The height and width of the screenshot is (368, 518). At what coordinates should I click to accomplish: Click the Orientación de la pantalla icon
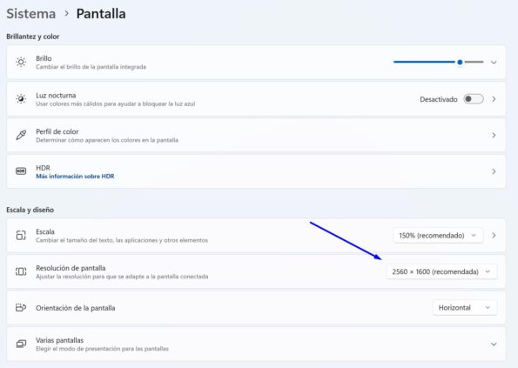pos(21,308)
